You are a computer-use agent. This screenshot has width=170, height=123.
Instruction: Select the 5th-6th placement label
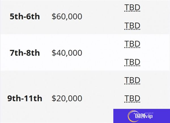coord(25,16)
